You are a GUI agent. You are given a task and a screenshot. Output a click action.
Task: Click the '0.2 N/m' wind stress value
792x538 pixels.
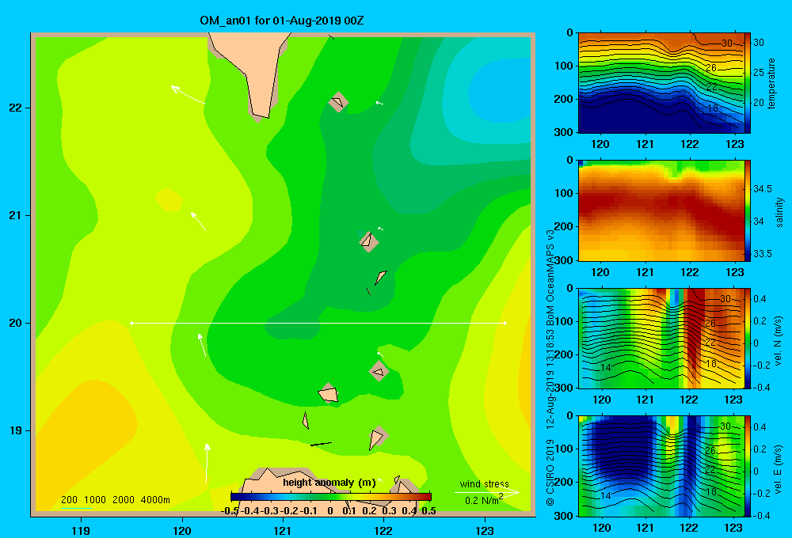tap(483, 500)
